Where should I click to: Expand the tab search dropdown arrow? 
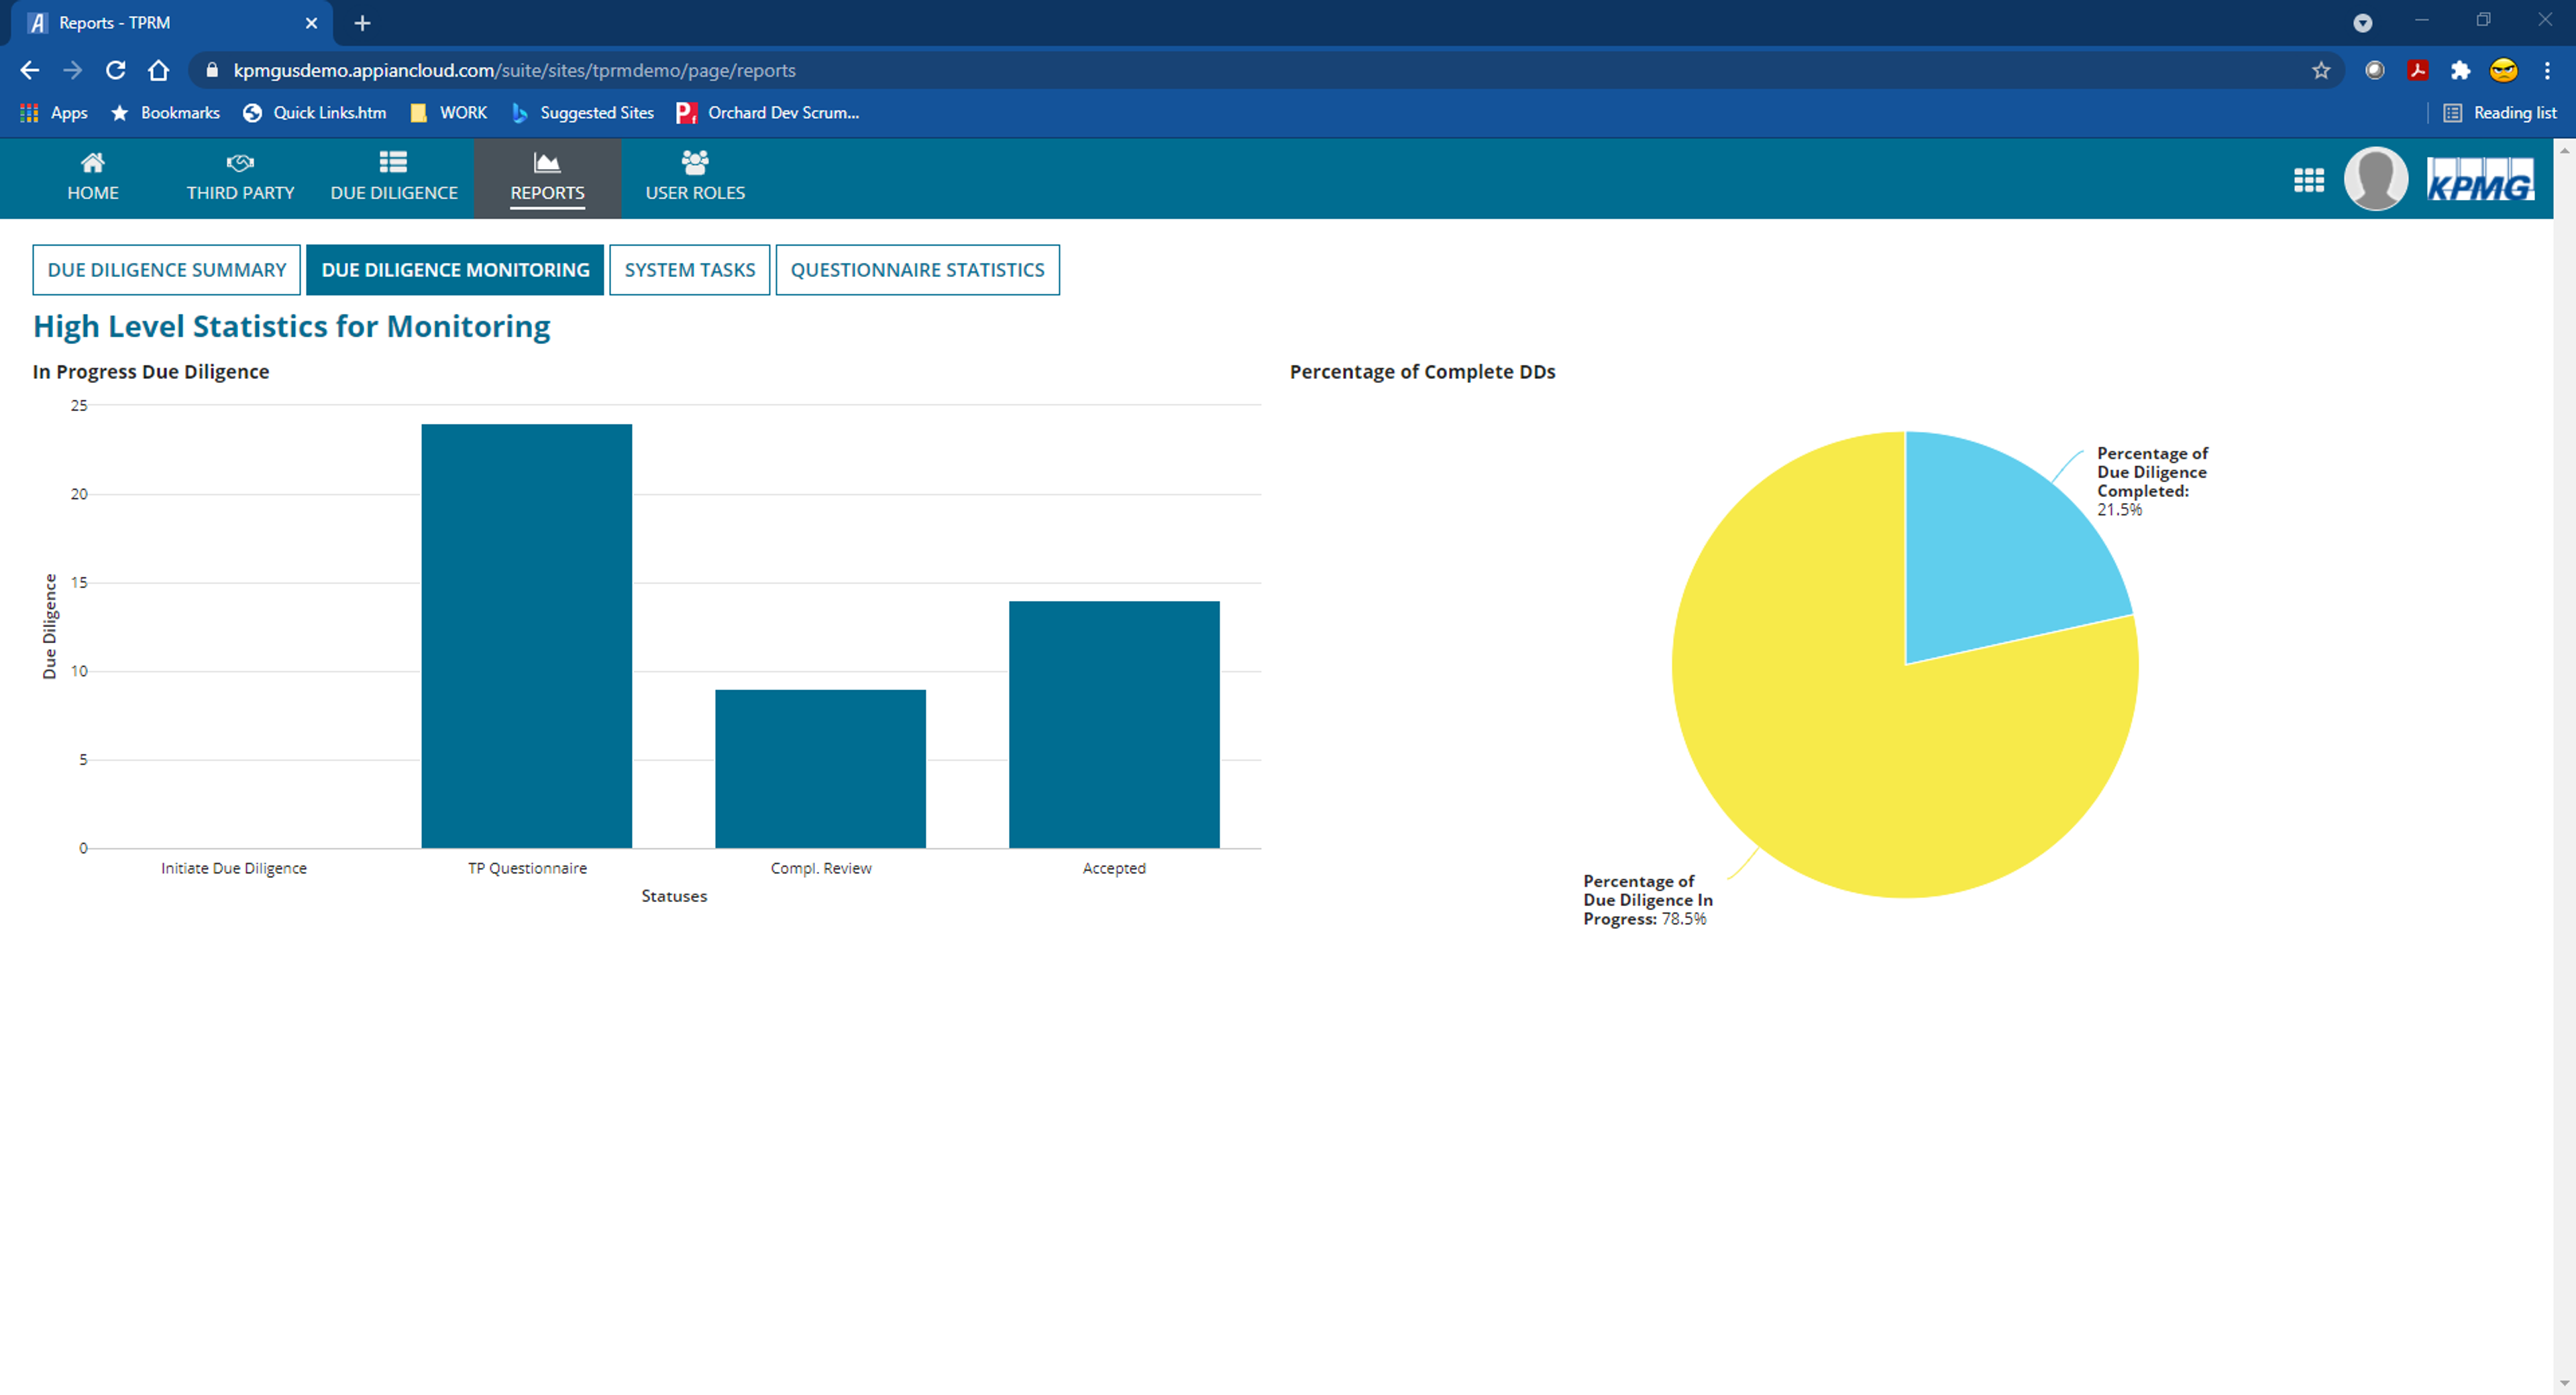[x=2363, y=23]
